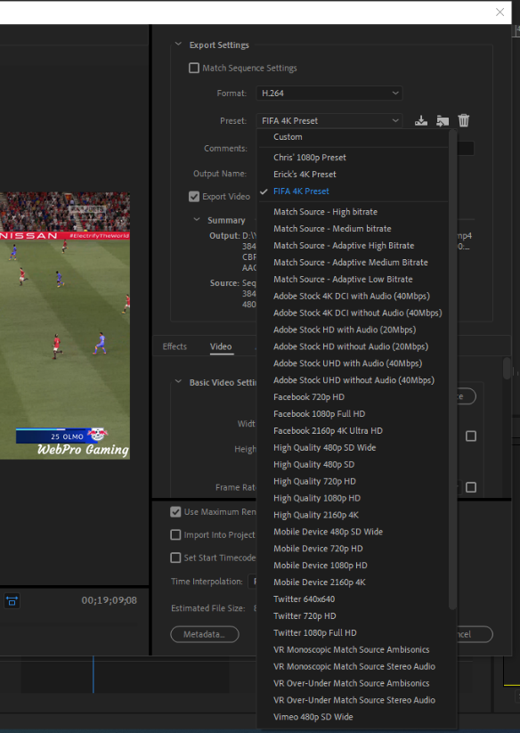Image resolution: width=520 pixels, height=733 pixels.
Task: Switch to the Effects tab
Action: pyautogui.click(x=175, y=346)
